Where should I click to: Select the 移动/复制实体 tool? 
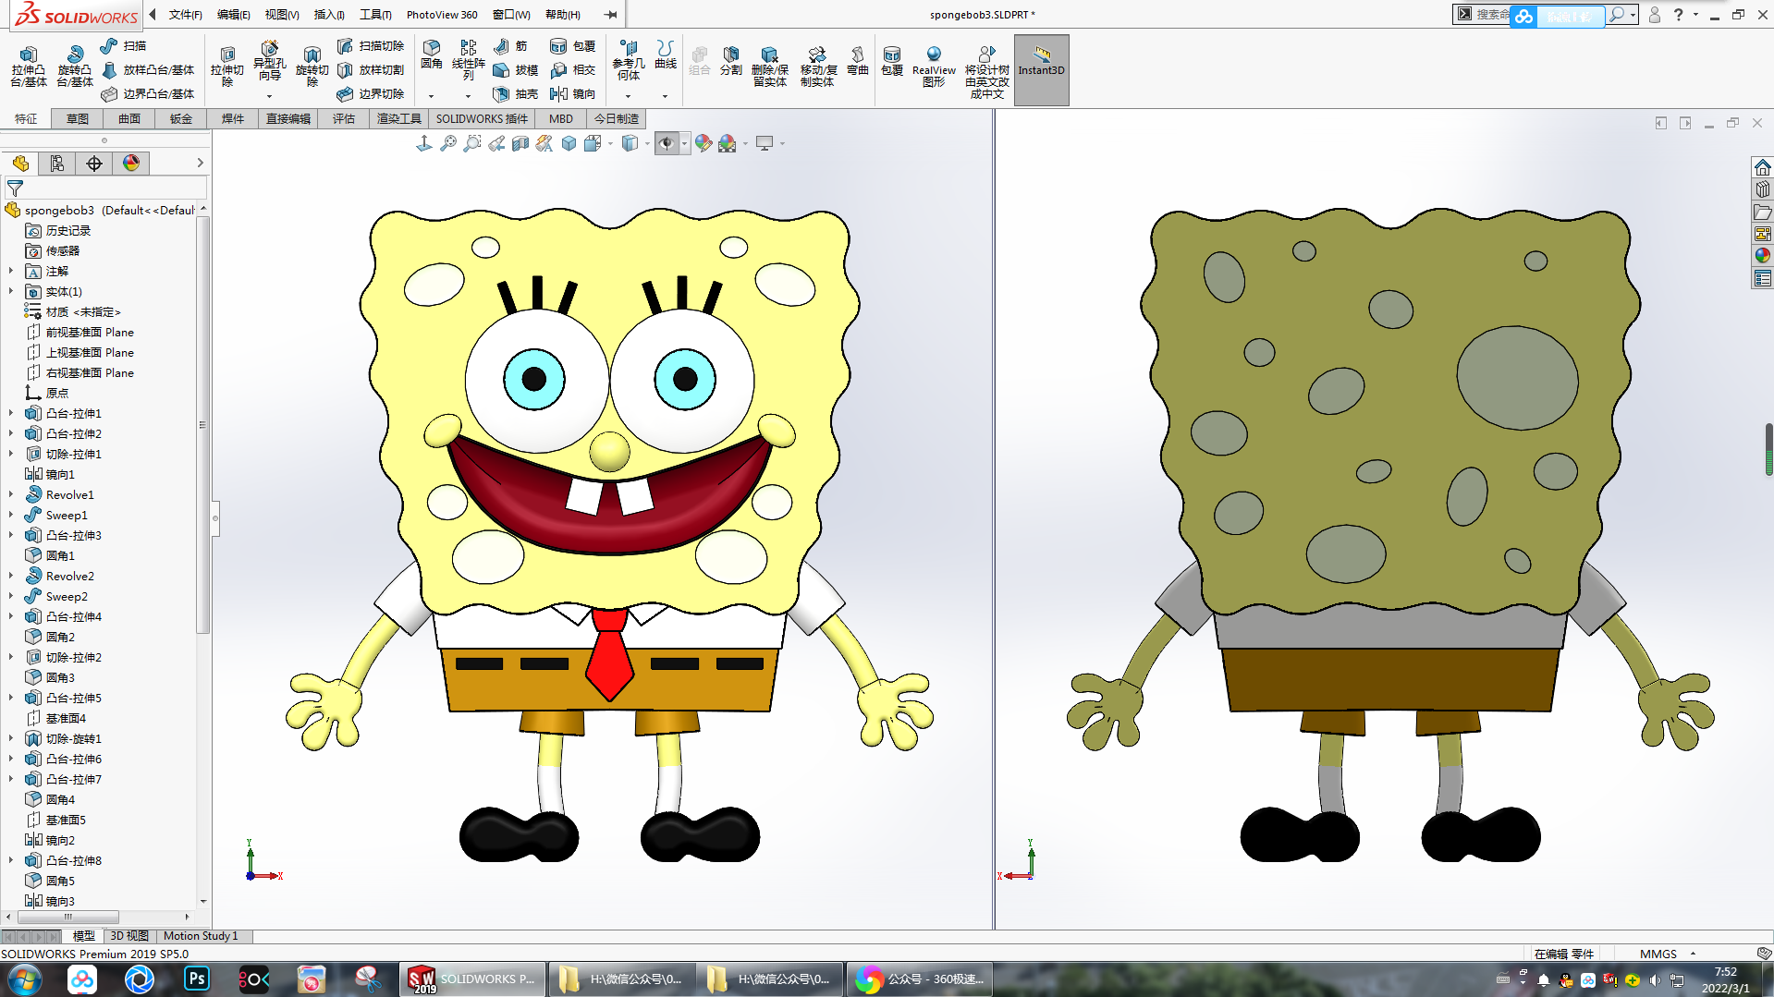pyautogui.click(x=817, y=67)
